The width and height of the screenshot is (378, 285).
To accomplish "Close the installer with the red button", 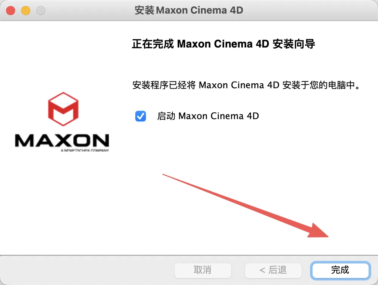I will [x=11, y=11].
